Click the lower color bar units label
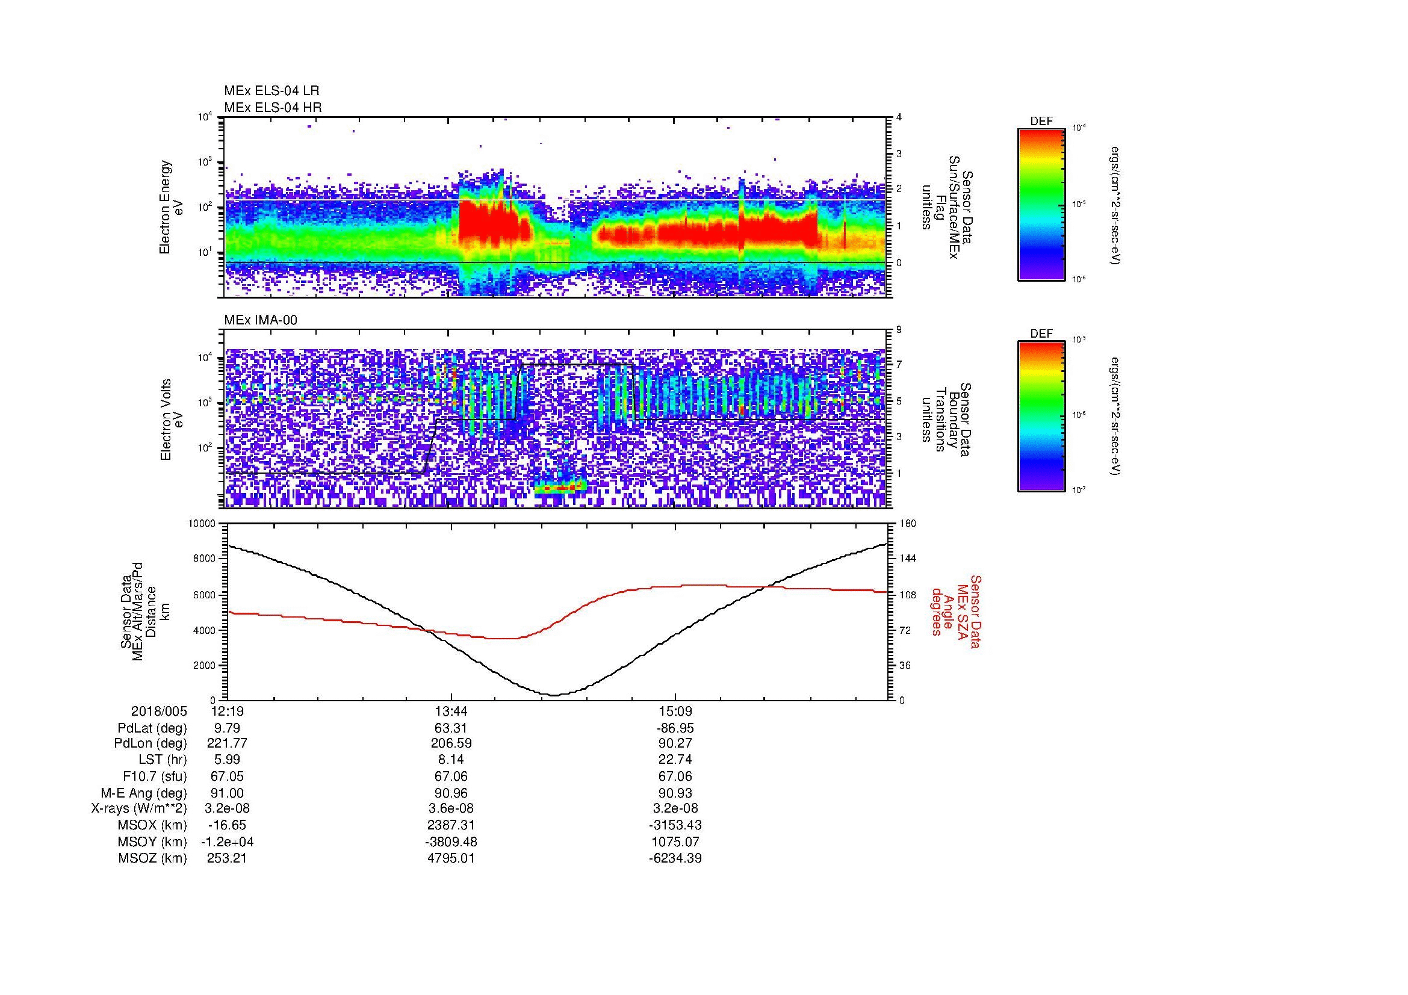The image size is (1408, 995). click(x=1117, y=417)
